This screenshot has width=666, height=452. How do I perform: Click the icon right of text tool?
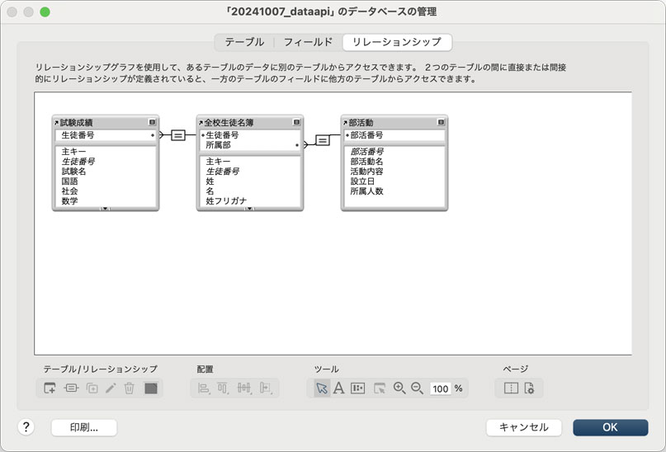[x=357, y=388]
